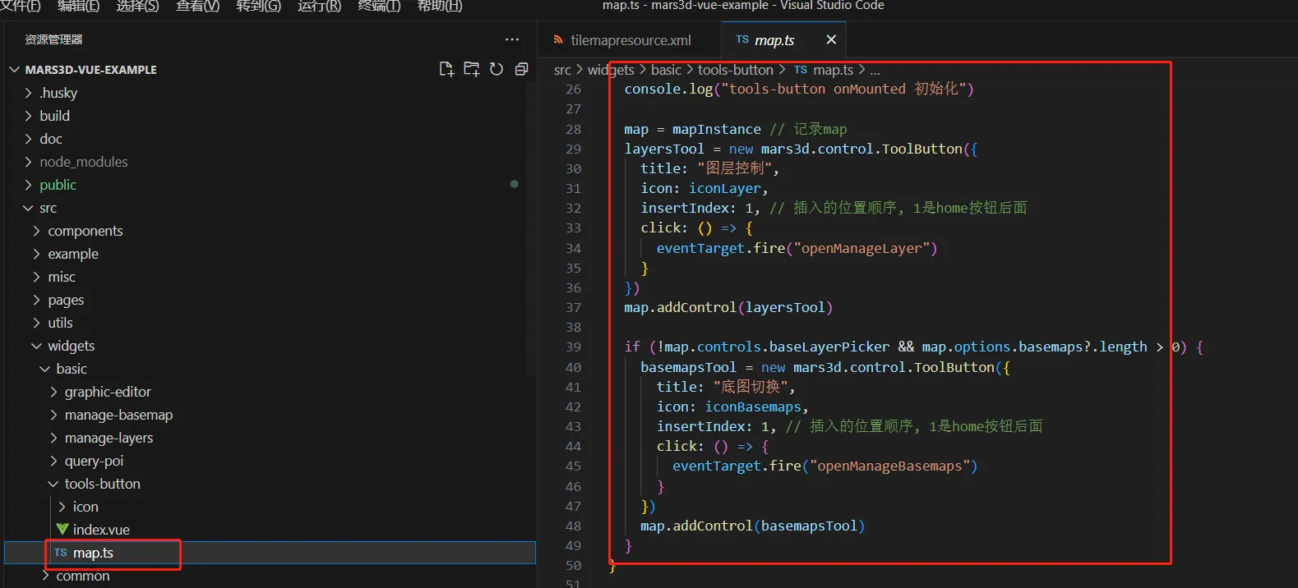The width and height of the screenshot is (1298, 588).
Task: Click 'icon: iconBasemaps' in the editor
Action: [x=732, y=407]
